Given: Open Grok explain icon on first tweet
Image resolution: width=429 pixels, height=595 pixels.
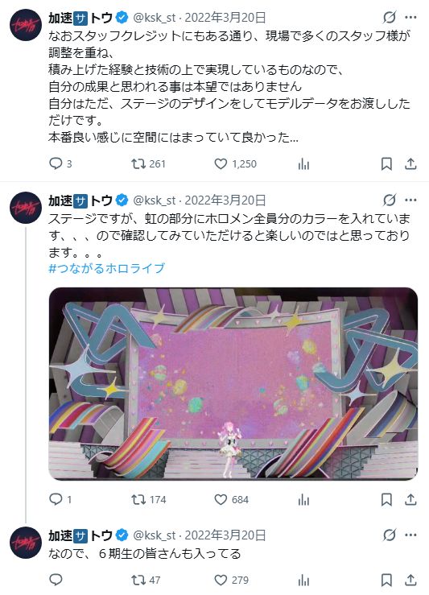Looking at the screenshot, I should coord(390,18).
